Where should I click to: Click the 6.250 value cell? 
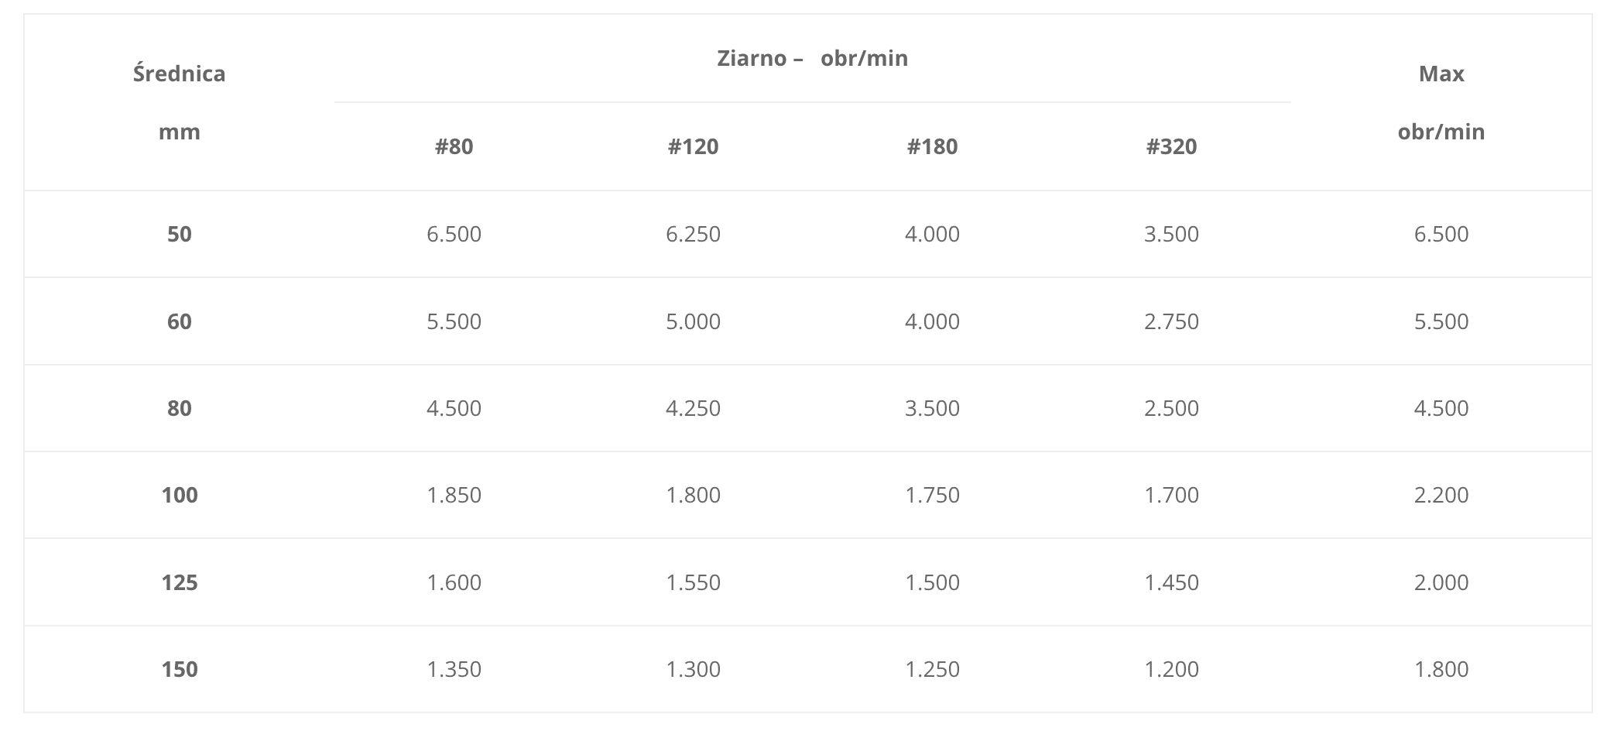[693, 234]
